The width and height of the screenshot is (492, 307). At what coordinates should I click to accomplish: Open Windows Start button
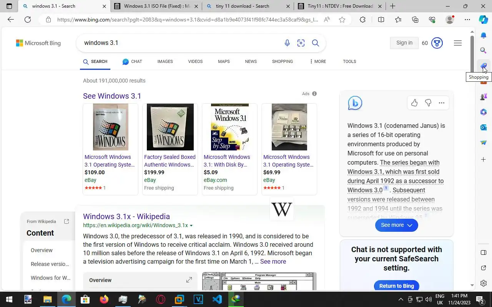tap(9, 299)
